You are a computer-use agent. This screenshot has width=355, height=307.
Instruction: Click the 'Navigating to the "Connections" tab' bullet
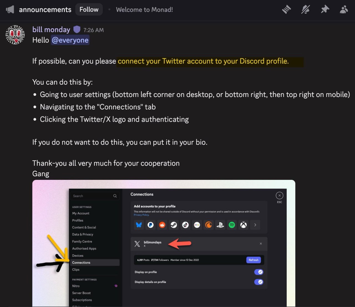coord(98,107)
